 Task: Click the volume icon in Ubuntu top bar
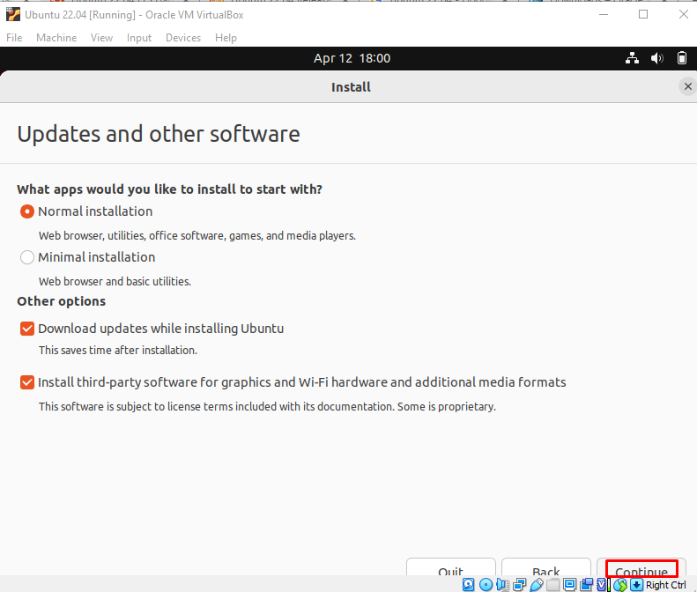pyautogui.click(x=656, y=58)
